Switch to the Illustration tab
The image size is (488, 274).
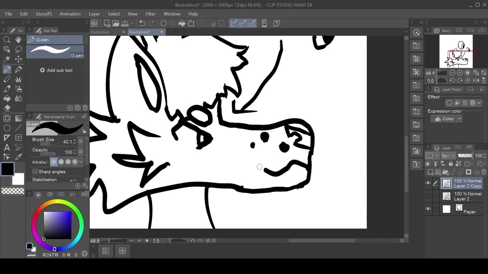click(x=100, y=32)
